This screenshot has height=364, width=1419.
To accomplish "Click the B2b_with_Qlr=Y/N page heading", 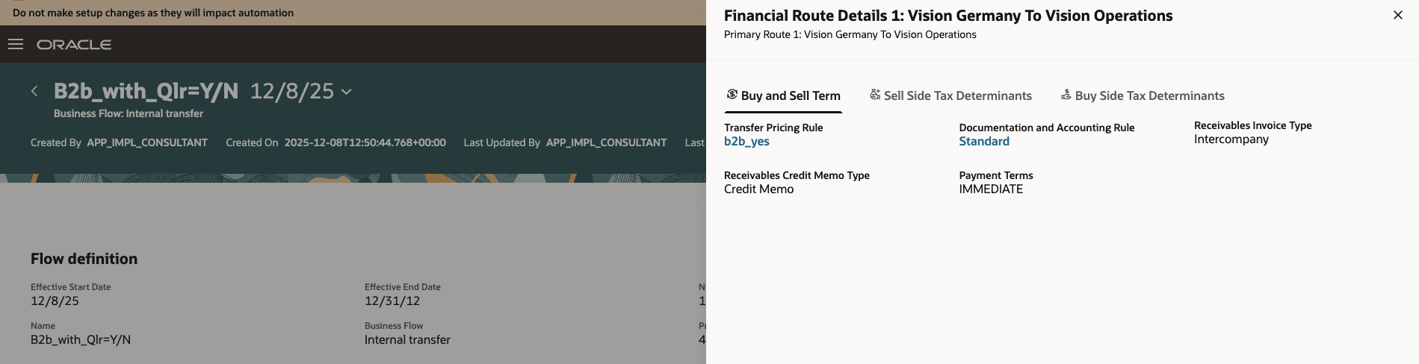I will click(x=146, y=91).
